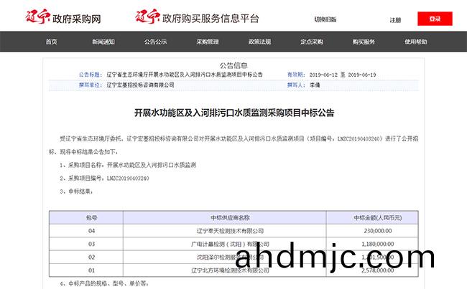
Task: Select the line 3、中标结果
Action: click(x=76, y=191)
